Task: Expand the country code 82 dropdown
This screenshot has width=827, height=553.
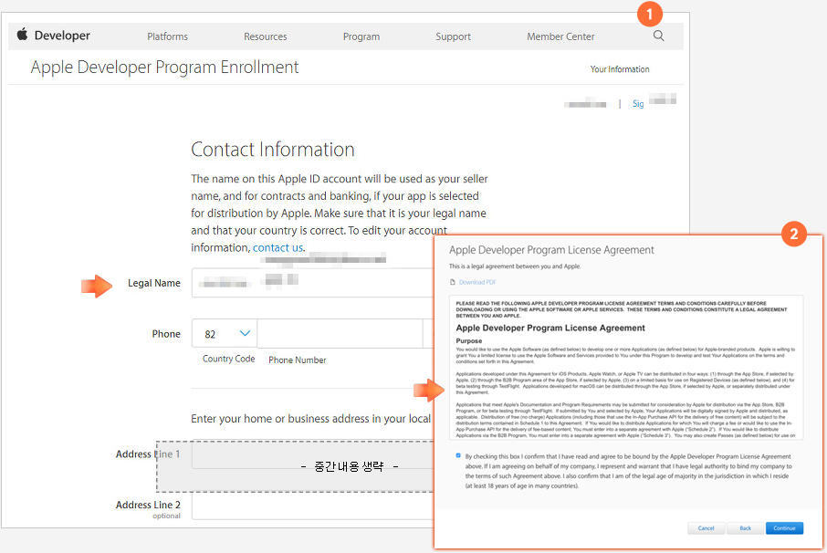Action: (x=225, y=334)
